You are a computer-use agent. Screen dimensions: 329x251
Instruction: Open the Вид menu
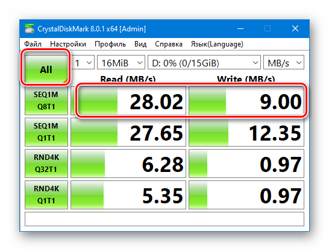tap(140, 44)
